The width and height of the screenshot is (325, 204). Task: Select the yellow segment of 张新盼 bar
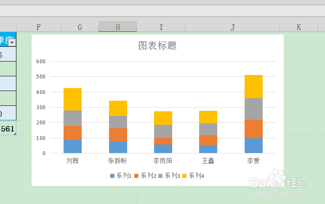tap(118, 108)
